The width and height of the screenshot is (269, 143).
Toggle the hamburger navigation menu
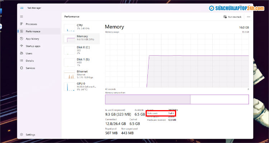click(22, 16)
